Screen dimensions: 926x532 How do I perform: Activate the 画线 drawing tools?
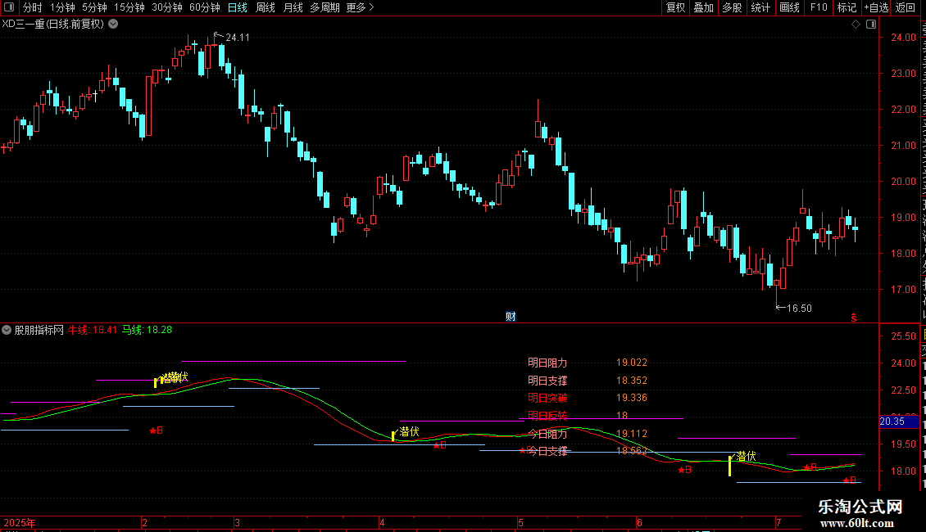[790, 7]
